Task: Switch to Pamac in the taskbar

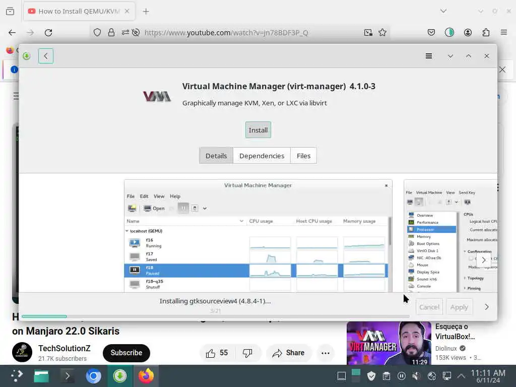Action: 120,376
